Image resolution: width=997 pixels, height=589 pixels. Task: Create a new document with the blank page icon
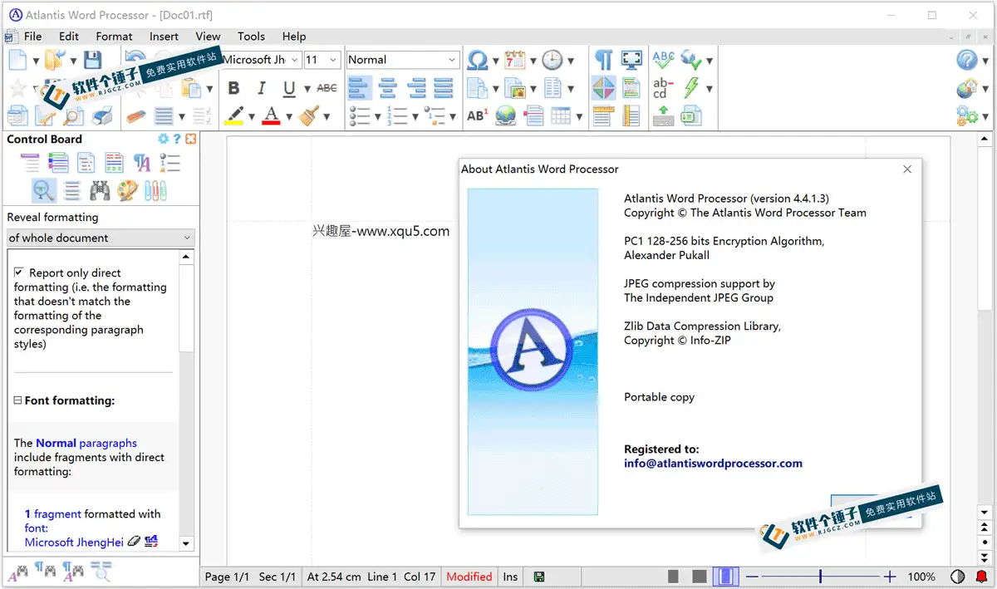(17, 60)
